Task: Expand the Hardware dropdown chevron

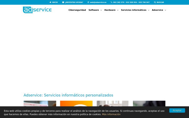Action: pyautogui.click(x=118, y=10)
